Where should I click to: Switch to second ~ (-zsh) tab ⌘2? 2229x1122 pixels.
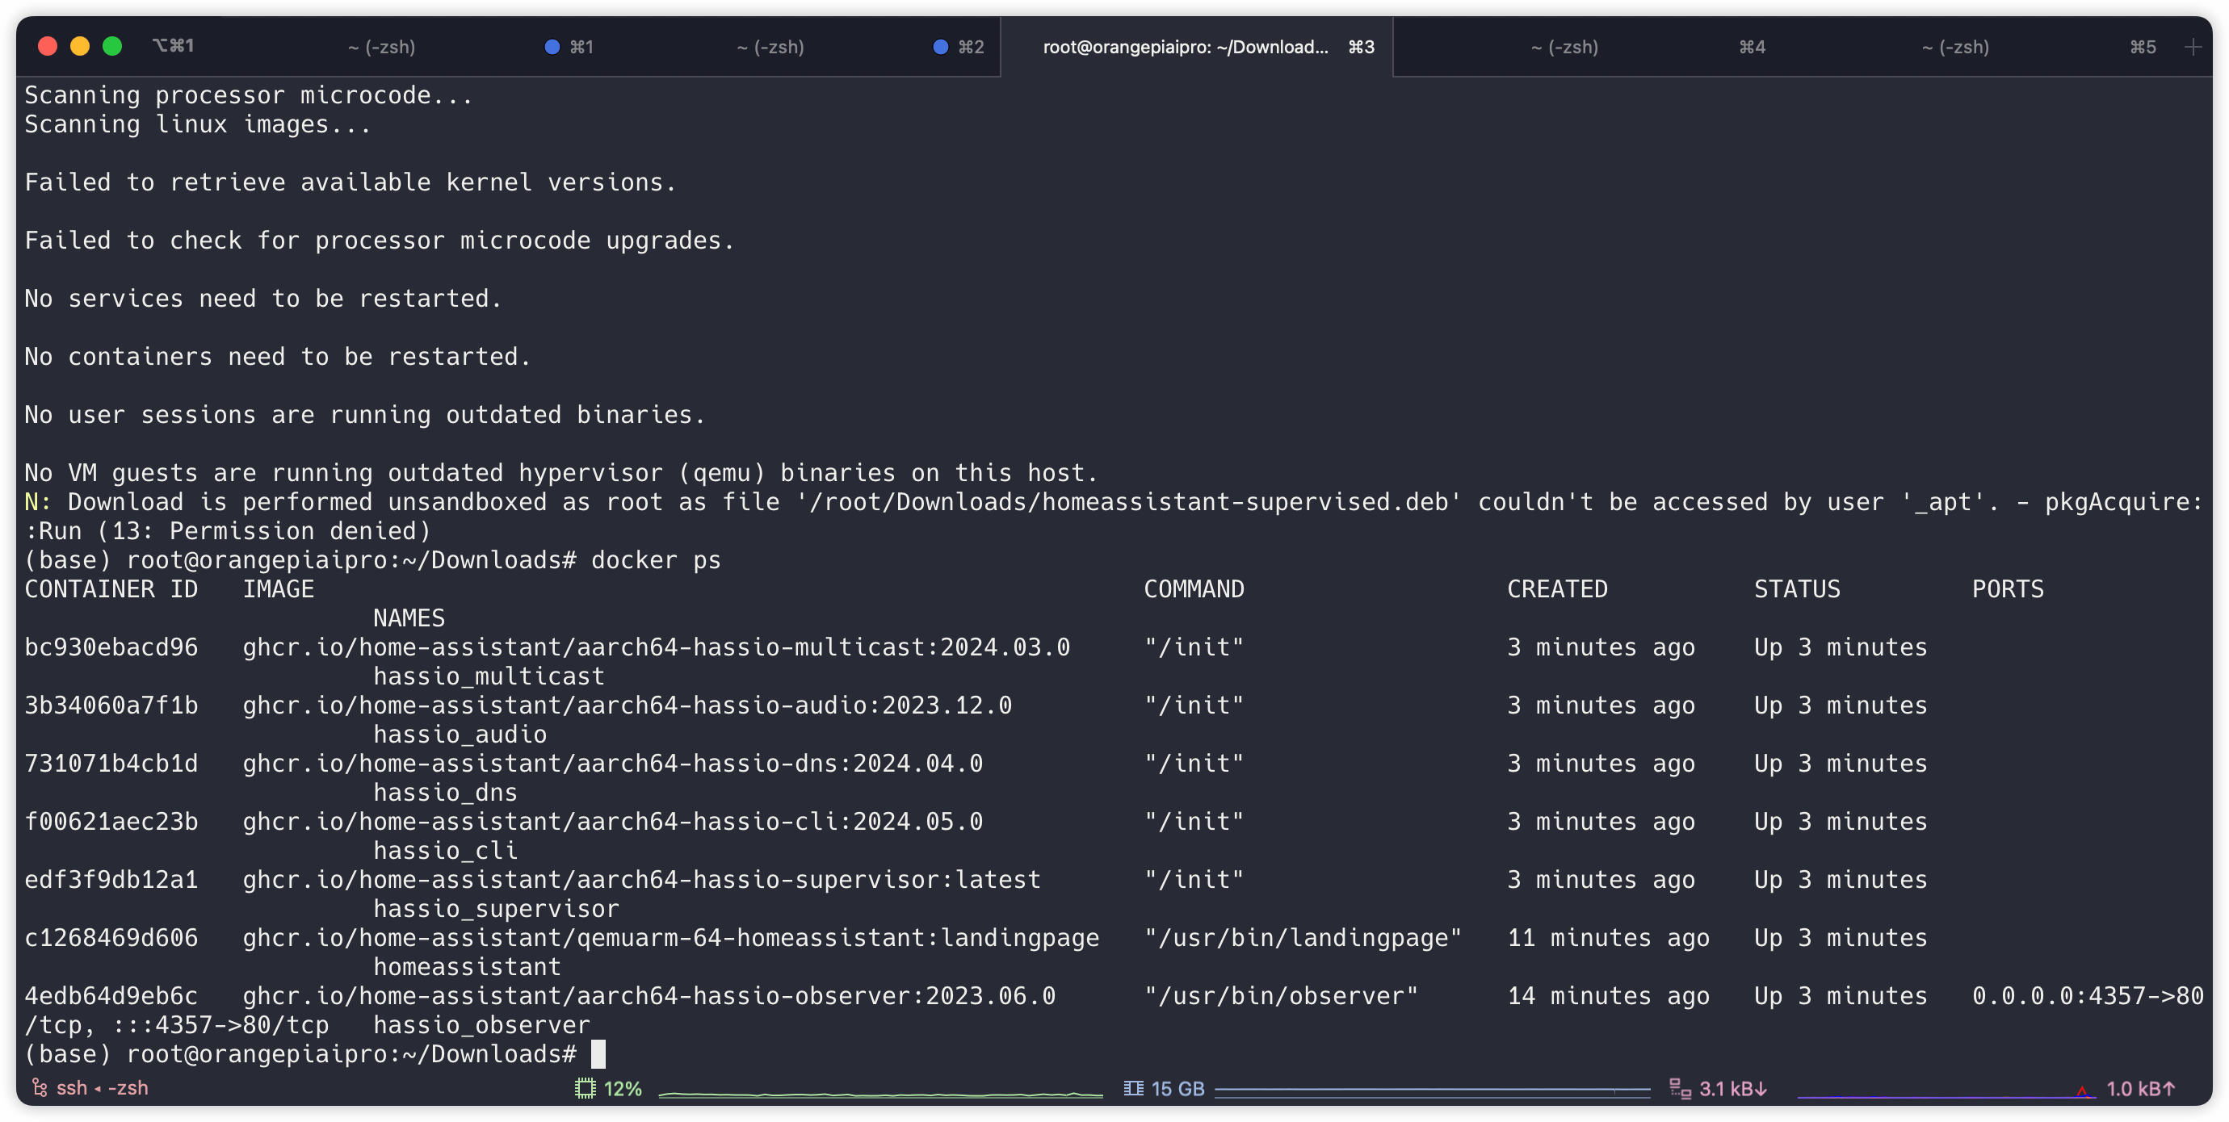[770, 47]
